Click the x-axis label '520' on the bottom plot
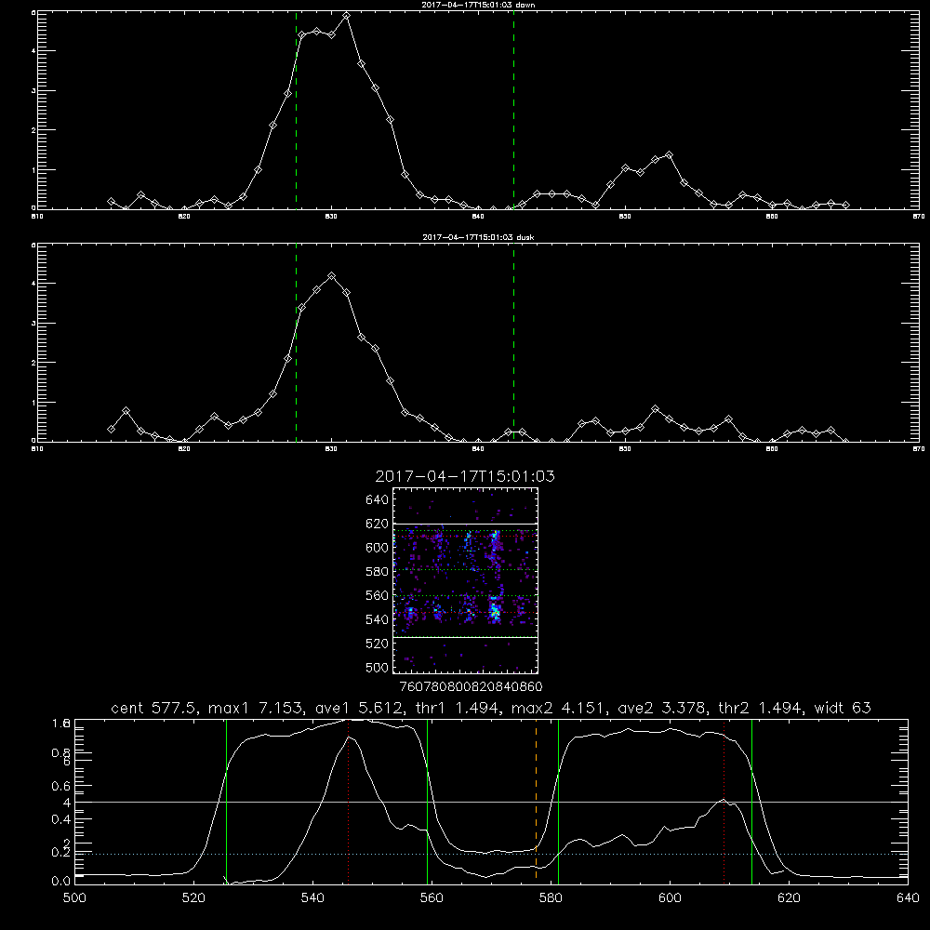The width and height of the screenshot is (930, 930). point(193,898)
